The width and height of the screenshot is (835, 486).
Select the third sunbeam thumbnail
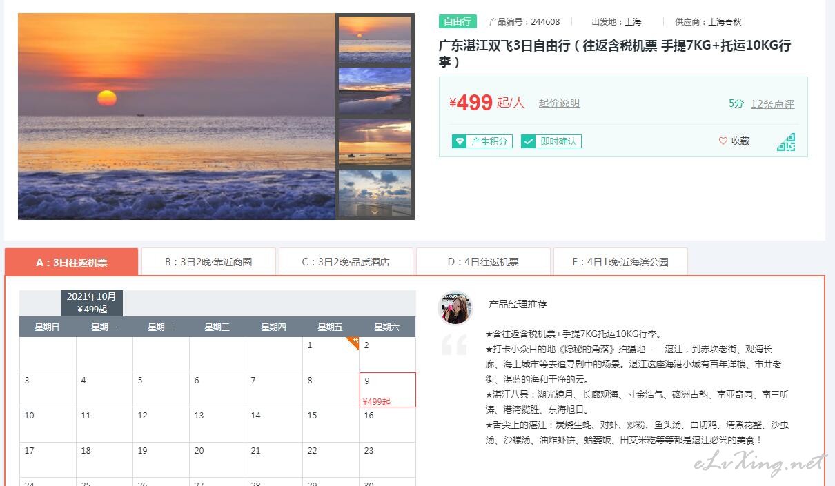[x=375, y=142]
